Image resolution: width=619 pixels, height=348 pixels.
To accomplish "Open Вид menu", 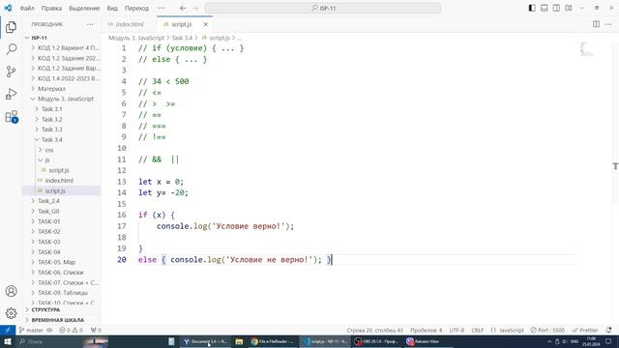I will point(112,8).
